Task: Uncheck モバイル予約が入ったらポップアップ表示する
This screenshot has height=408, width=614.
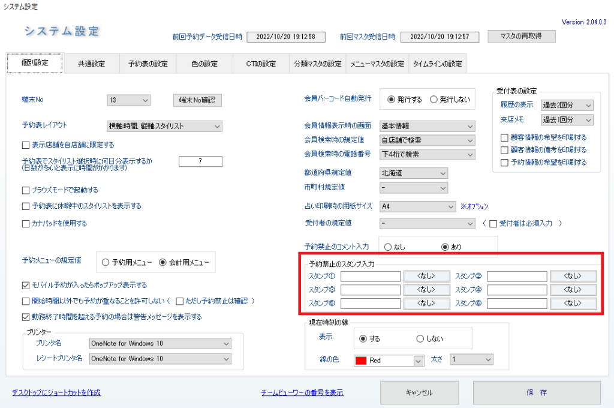Action: pos(25,285)
